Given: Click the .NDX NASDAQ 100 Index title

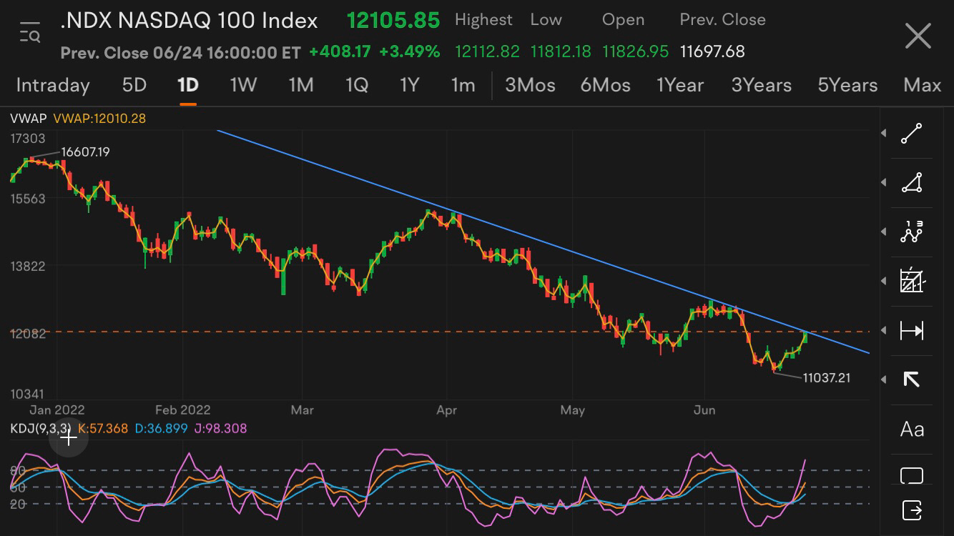Looking at the screenshot, I should click(189, 21).
